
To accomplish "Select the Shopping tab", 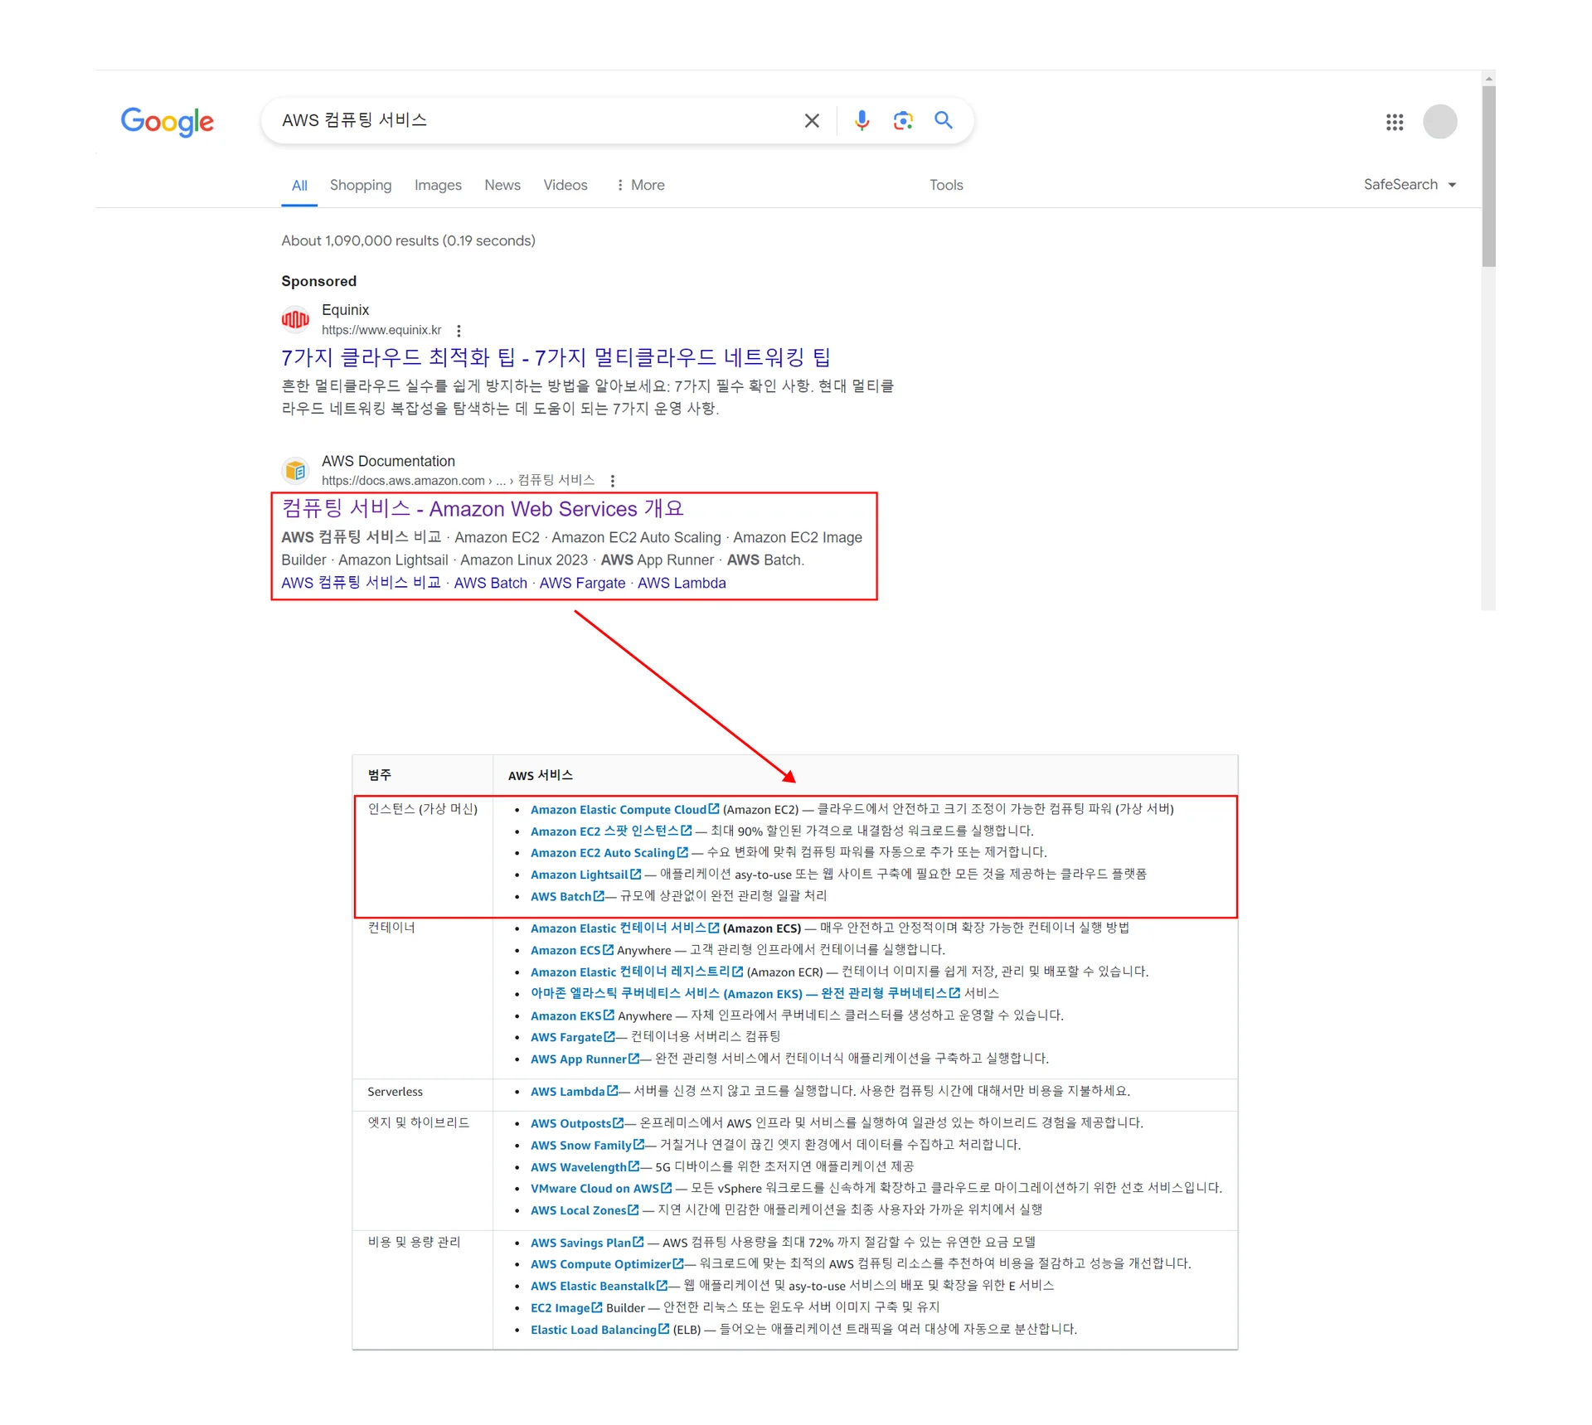I will tap(360, 186).
